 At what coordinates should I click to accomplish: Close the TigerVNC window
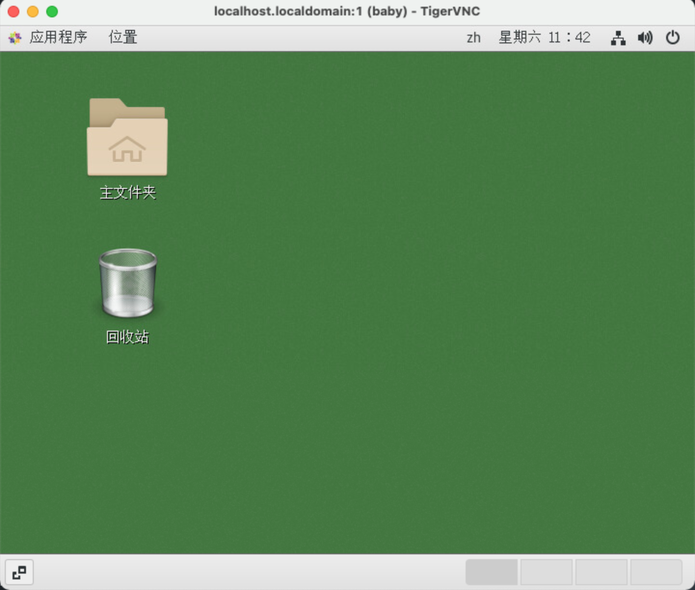pyautogui.click(x=13, y=12)
